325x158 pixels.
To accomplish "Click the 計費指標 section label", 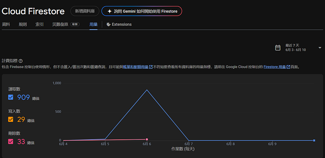I will [x=9, y=61].
